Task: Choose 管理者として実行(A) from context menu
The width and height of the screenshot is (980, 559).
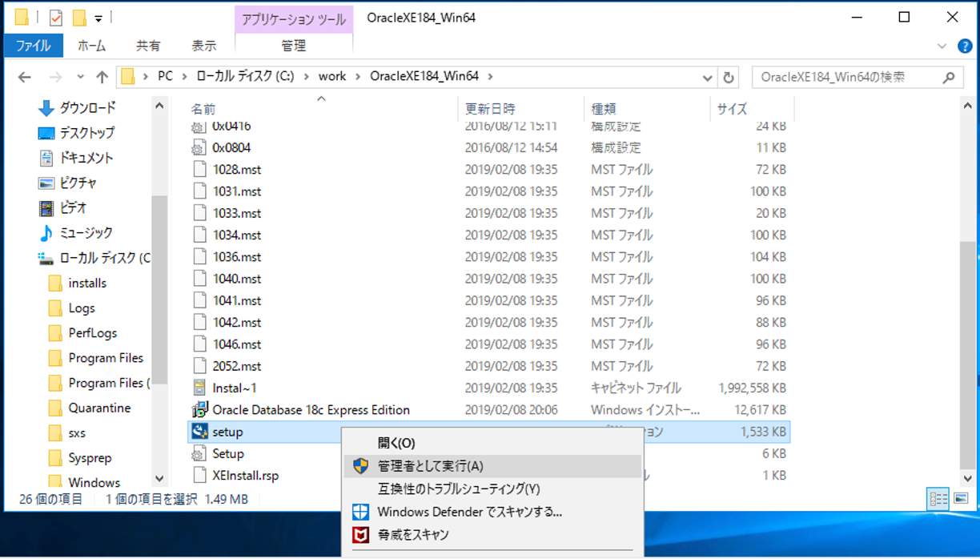Action: (x=492, y=466)
